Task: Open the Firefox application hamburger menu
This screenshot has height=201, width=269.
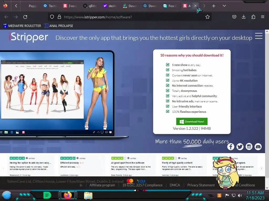Action: [262, 17]
